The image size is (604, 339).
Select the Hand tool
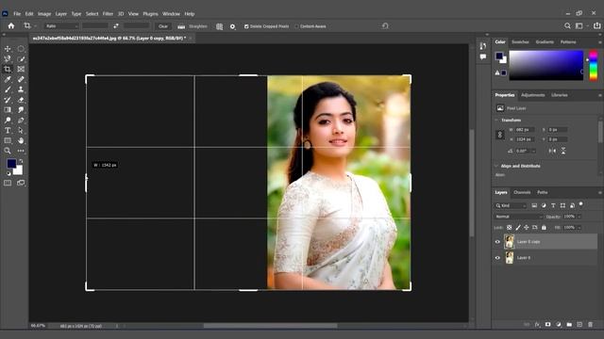(x=21, y=140)
